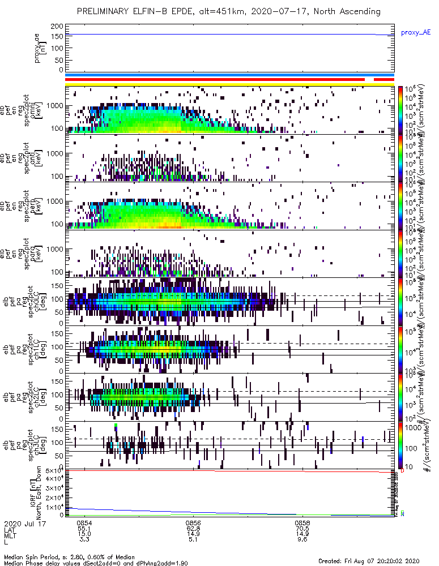Click the omni energy spectrogram panel
Screen dimensions: 439x566
pyautogui.click(x=229, y=110)
